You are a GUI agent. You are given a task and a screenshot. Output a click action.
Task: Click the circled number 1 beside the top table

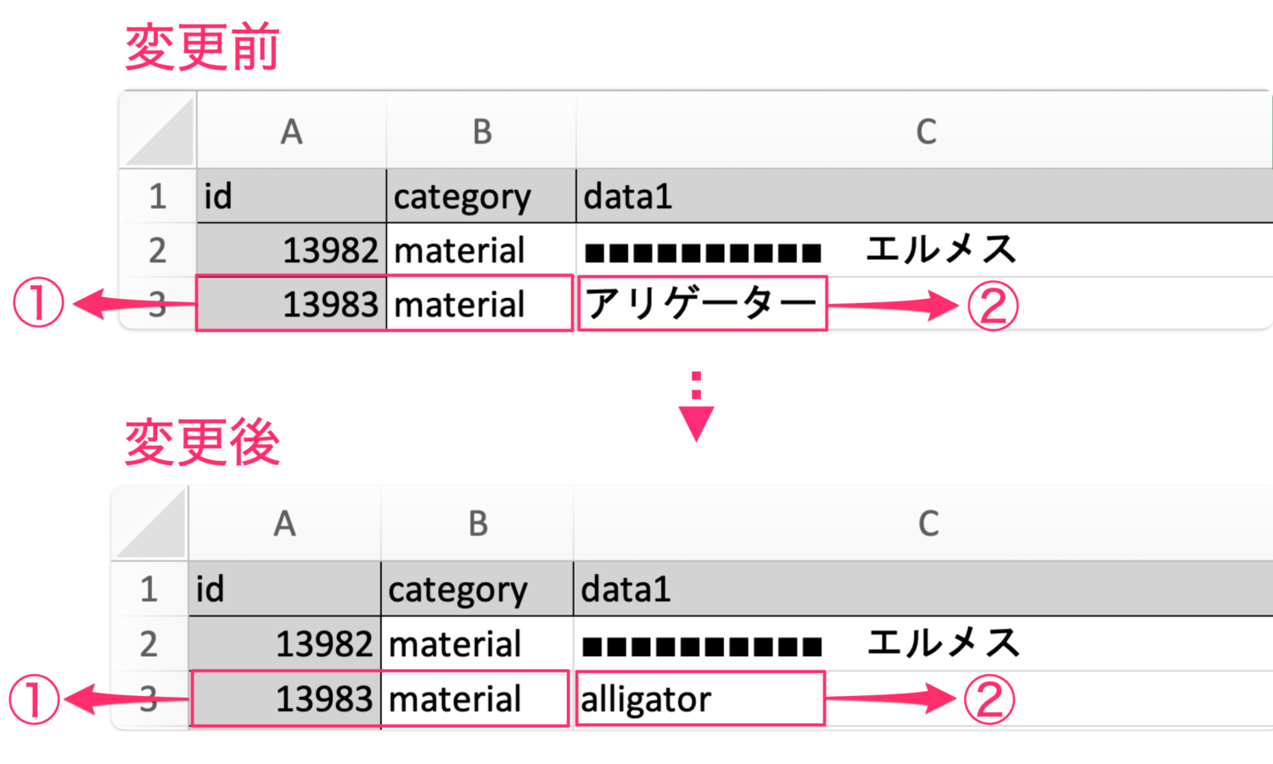coord(38,303)
